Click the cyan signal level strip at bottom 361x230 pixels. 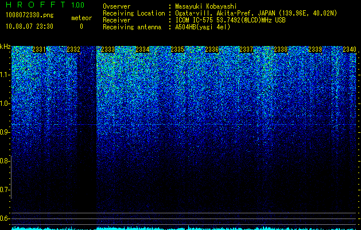184,228
